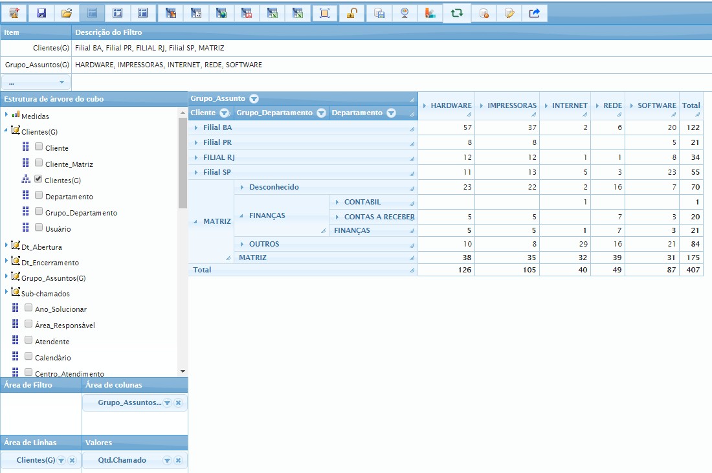
Task: Toggle fullscreen view icon in toolbar
Action: coord(325,13)
